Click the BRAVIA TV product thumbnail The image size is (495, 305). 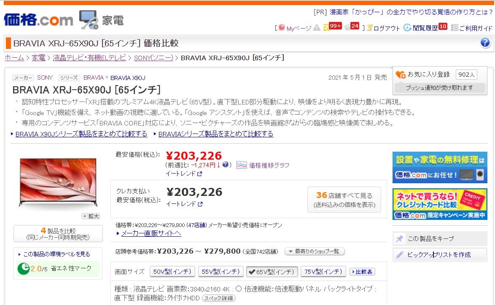pyautogui.click(x=58, y=182)
